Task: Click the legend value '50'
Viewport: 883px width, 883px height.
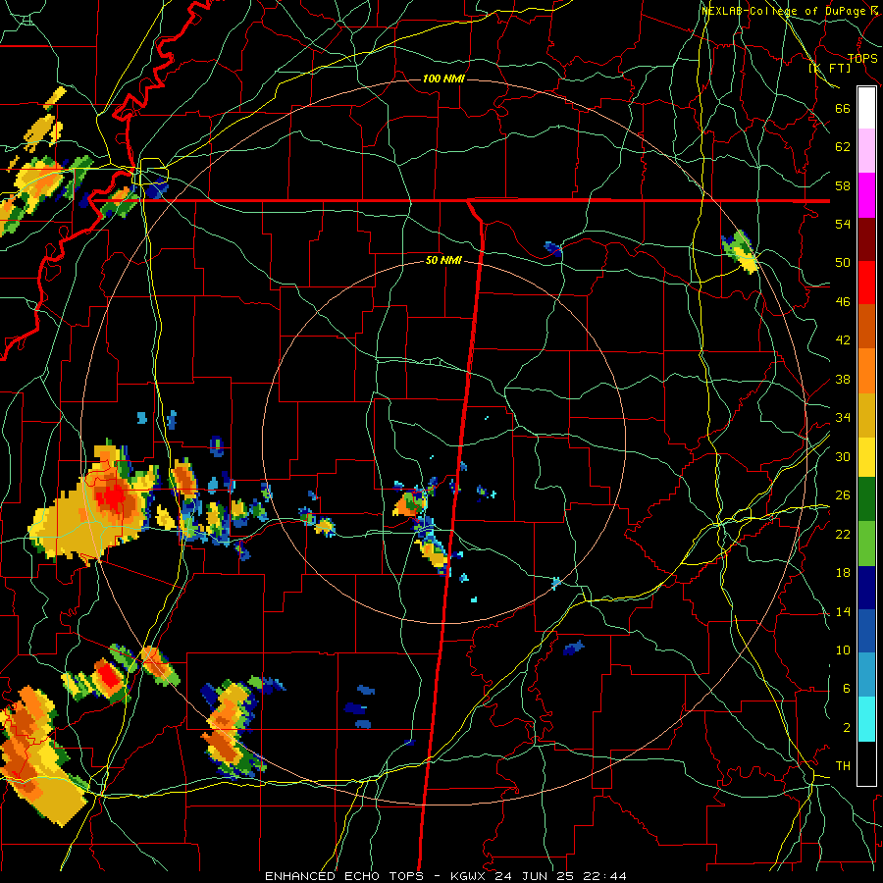Action: pyautogui.click(x=843, y=263)
